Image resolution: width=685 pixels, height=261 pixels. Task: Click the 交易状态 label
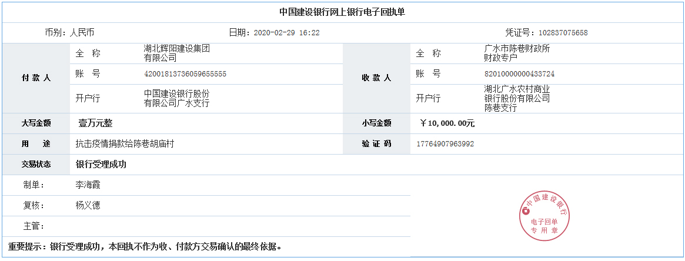click(36, 165)
